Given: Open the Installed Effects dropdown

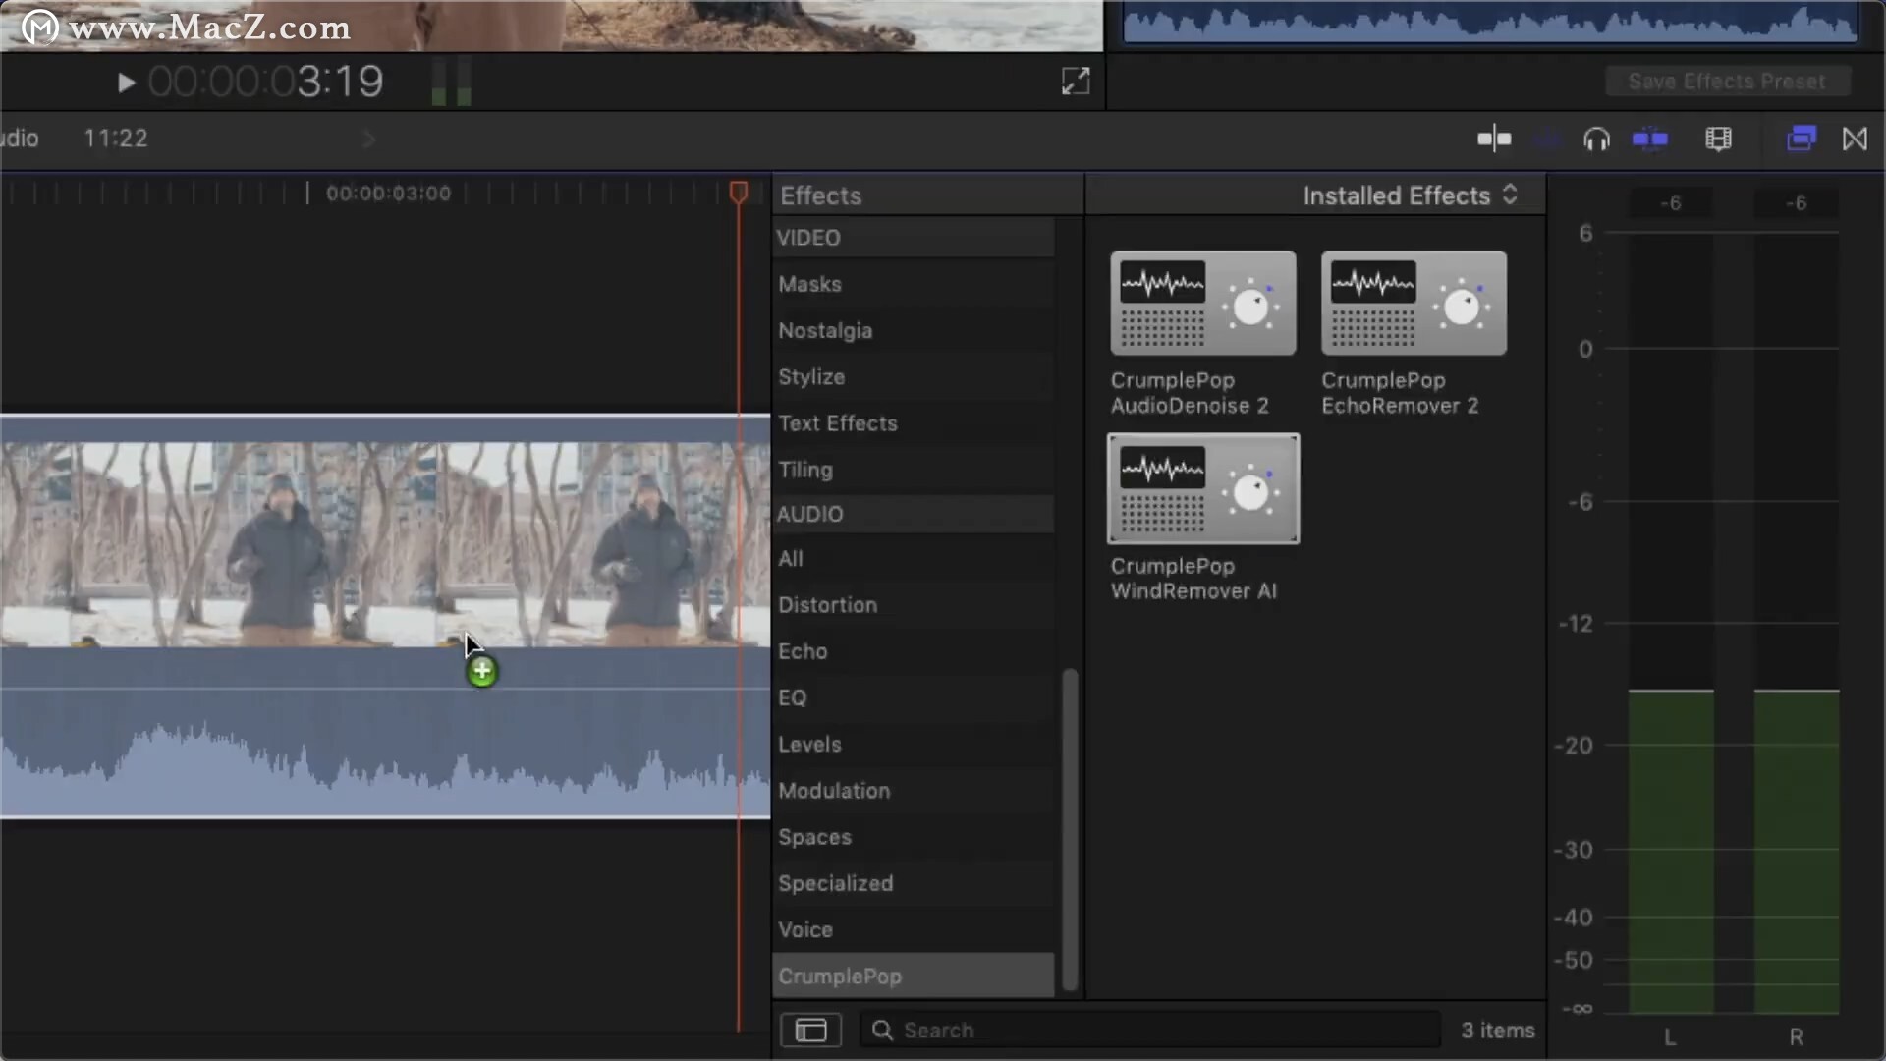Looking at the screenshot, I should coord(1409,195).
